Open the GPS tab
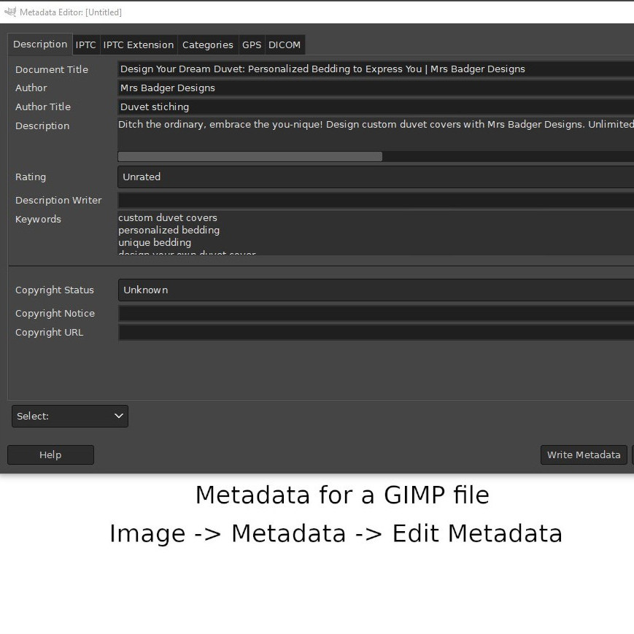Viewport: 634px width, 634px height. point(252,45)
